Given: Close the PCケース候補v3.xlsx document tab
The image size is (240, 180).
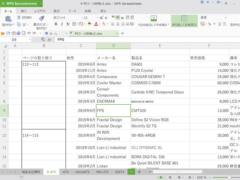Looking at the screenshot, I should [117, 33].
